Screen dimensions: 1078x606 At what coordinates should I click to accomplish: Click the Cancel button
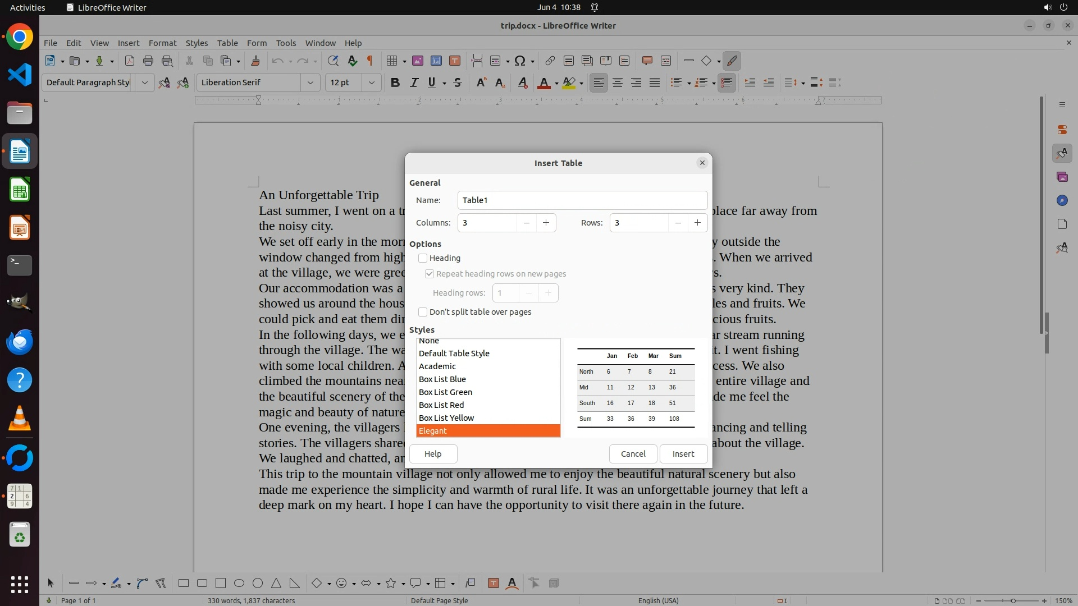[633, 453]
